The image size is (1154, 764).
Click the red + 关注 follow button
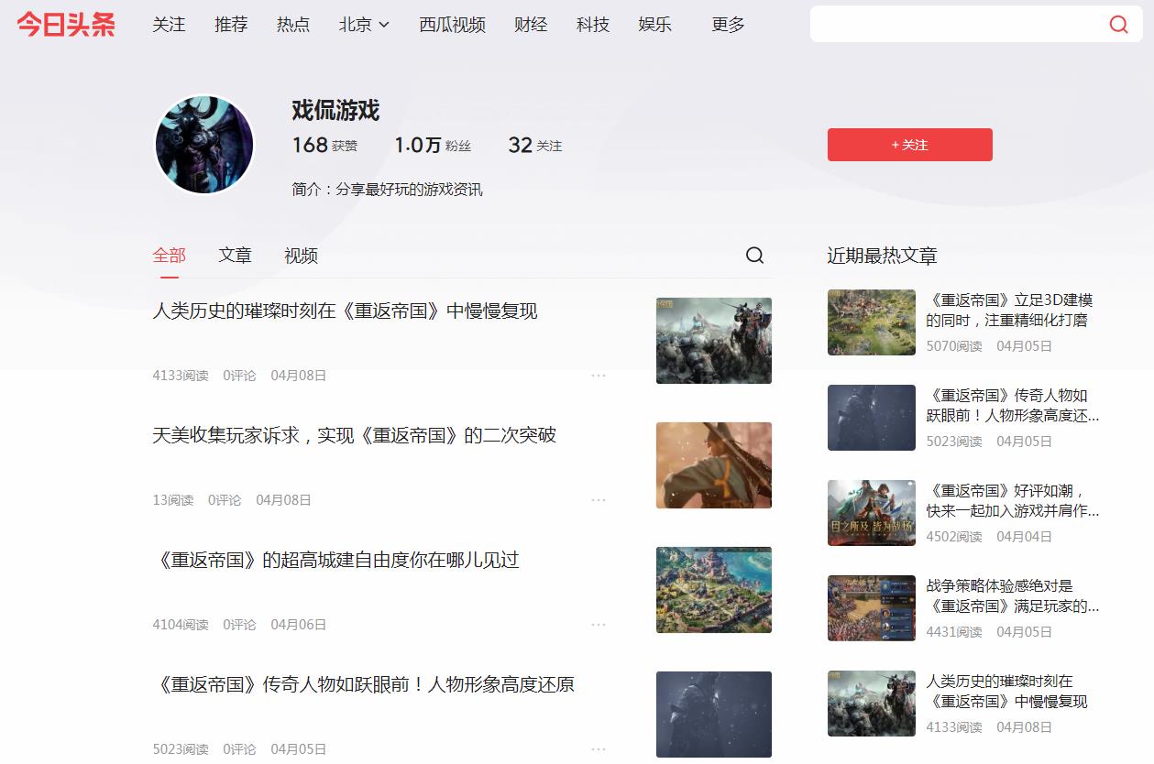[909, 145]
